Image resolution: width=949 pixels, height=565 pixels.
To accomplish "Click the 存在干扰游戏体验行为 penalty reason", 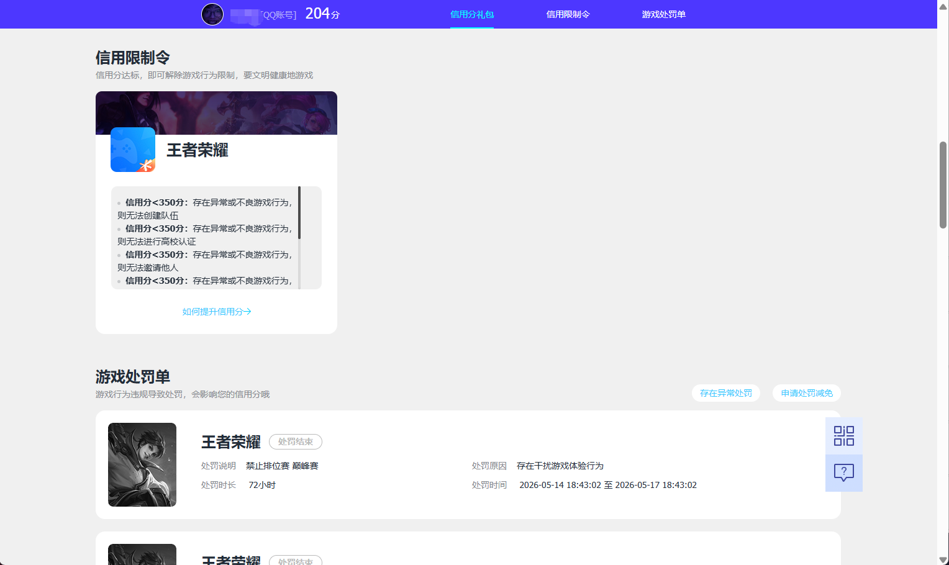I will point(560,466).
